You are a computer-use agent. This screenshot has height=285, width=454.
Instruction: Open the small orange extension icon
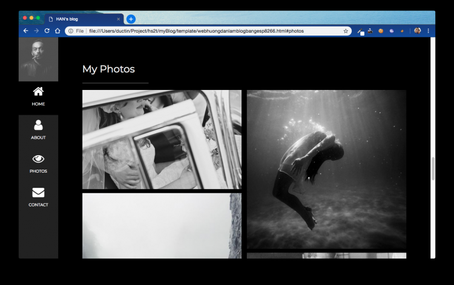[x=402, y=31]
